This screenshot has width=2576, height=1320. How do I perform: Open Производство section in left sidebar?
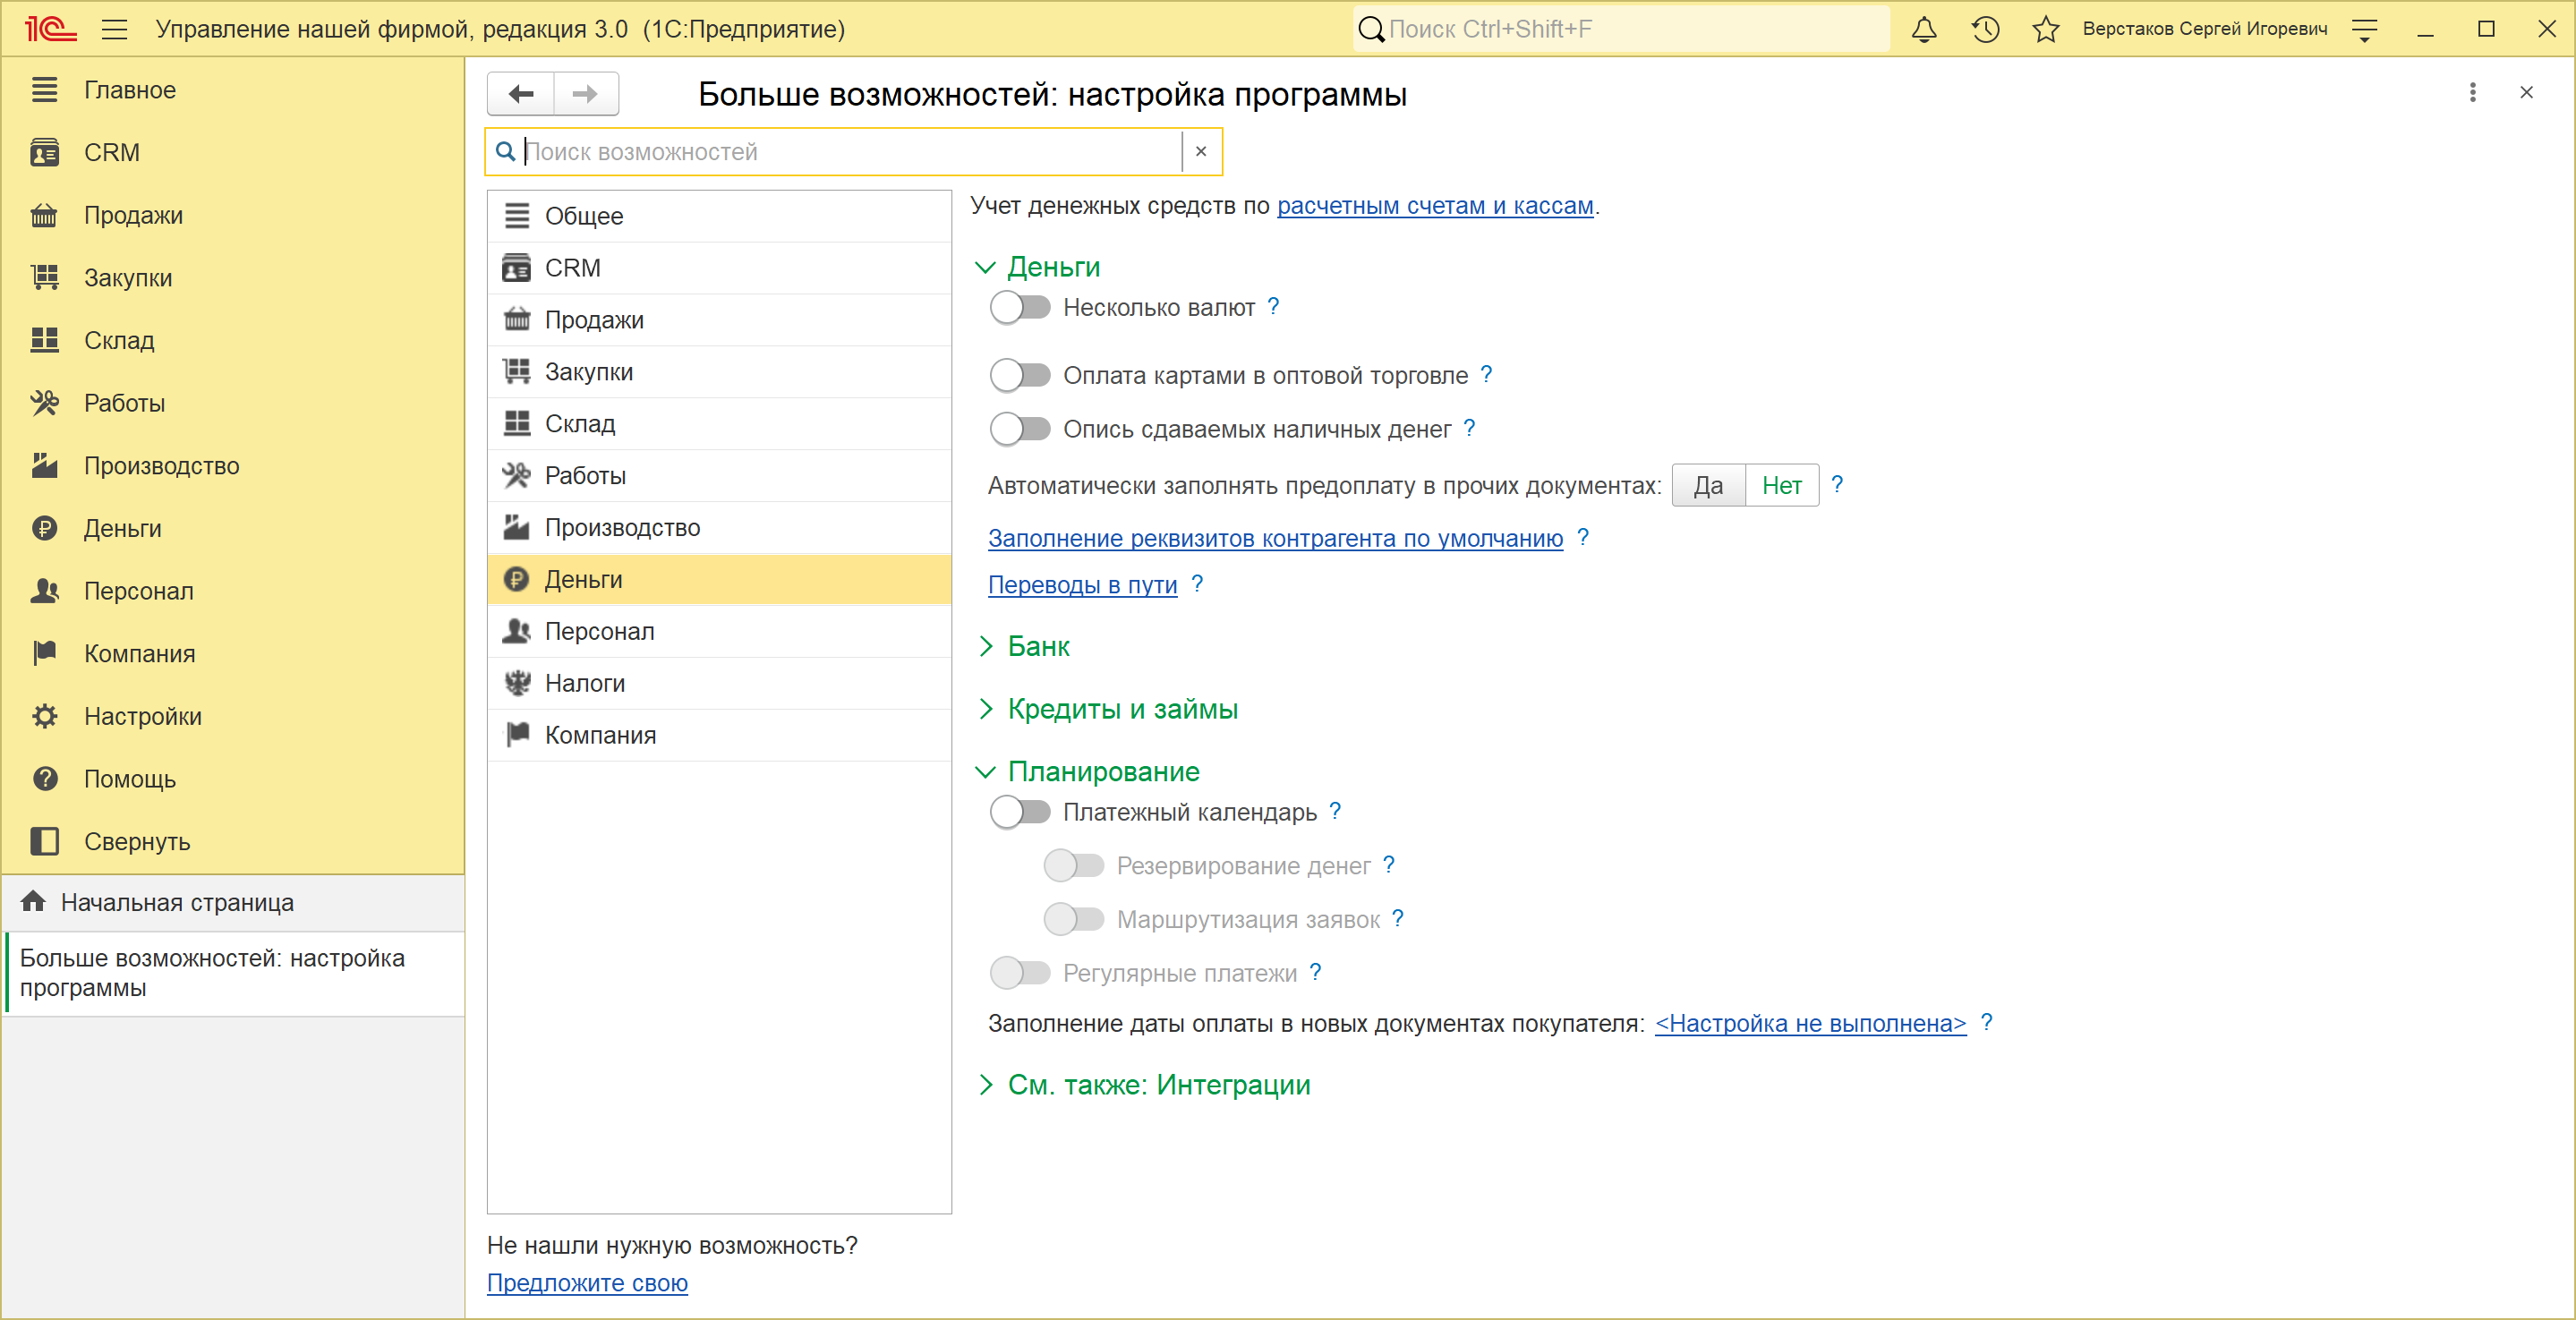point(234,466)
